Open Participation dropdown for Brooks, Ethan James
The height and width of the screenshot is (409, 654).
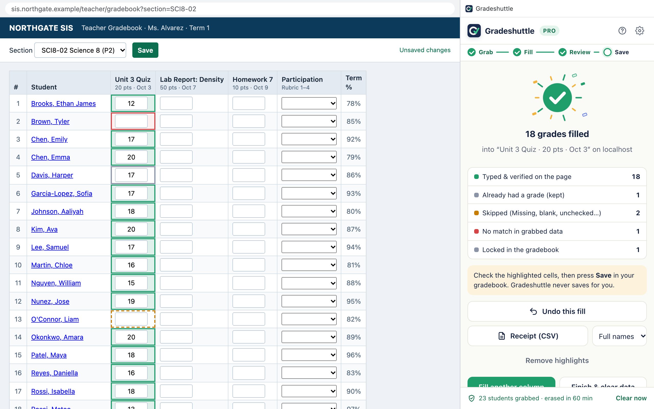point(309,103)
